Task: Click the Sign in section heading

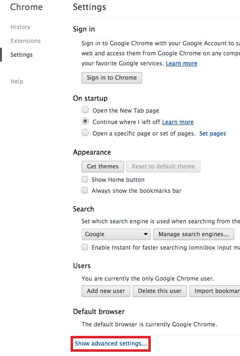Action: tap(84, 29)
